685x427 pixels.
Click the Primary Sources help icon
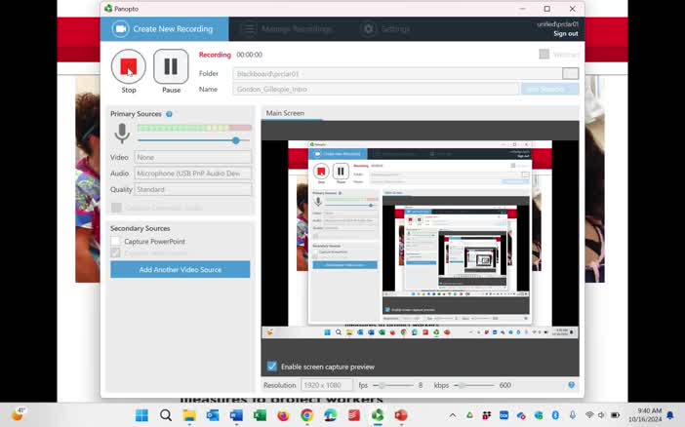[x=169, y=114]
